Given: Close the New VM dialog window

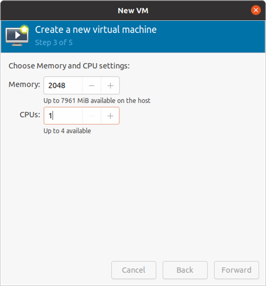Looking at the screenshot, I should point(256,10).
